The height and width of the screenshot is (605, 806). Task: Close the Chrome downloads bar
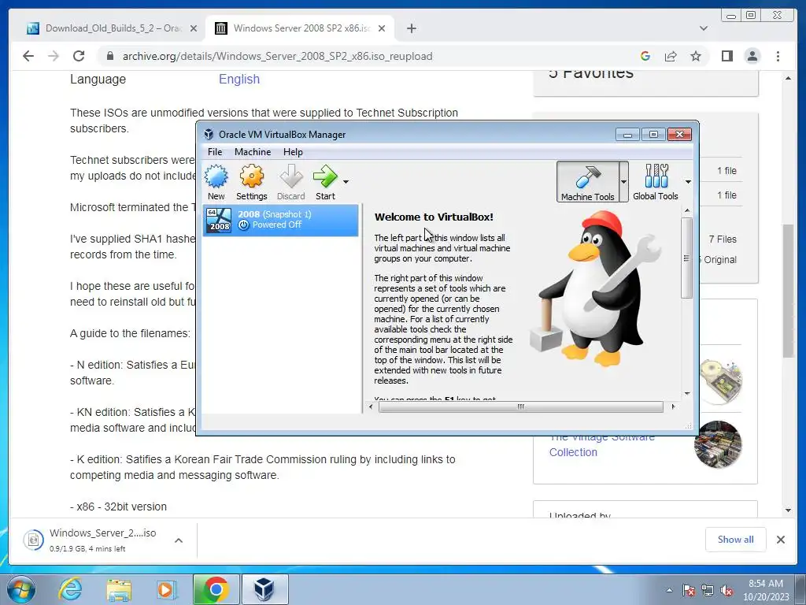click(780, 540)
